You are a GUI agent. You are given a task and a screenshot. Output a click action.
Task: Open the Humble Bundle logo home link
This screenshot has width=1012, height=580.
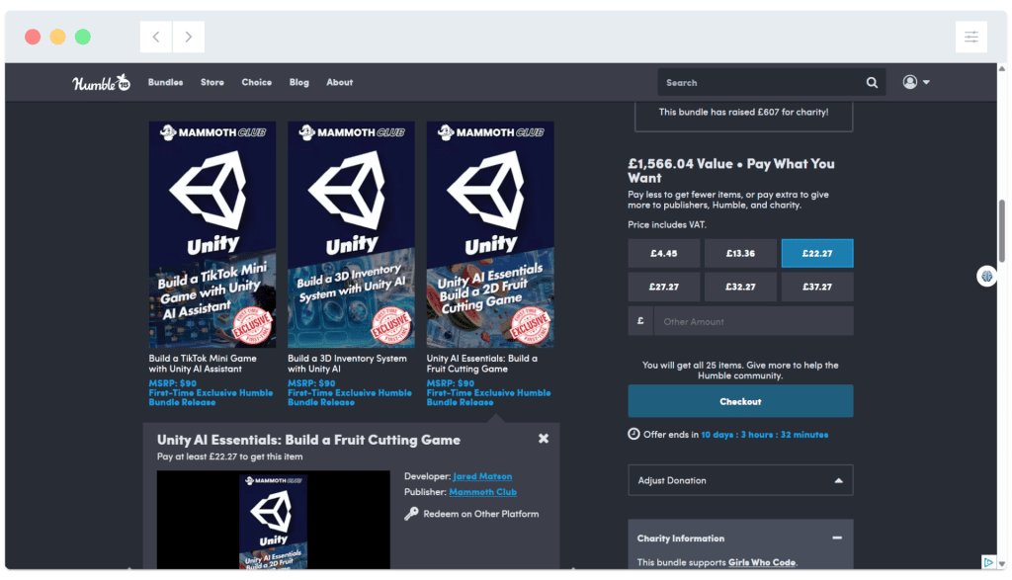pyautogui.click(x=101, y=83)
